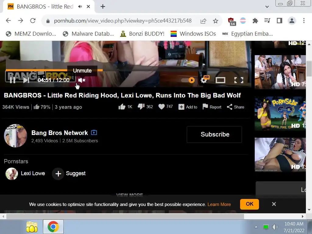This screenshot has height=234, width=312.
Task: Click the Suggest plus button
Action: point(58,173)
